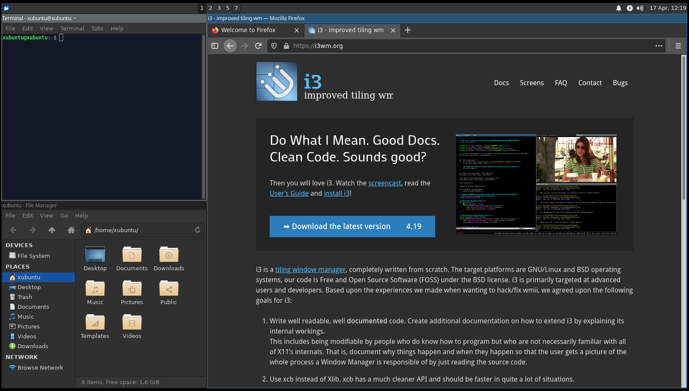Open a new browser tab

click(x=407, y=30)
